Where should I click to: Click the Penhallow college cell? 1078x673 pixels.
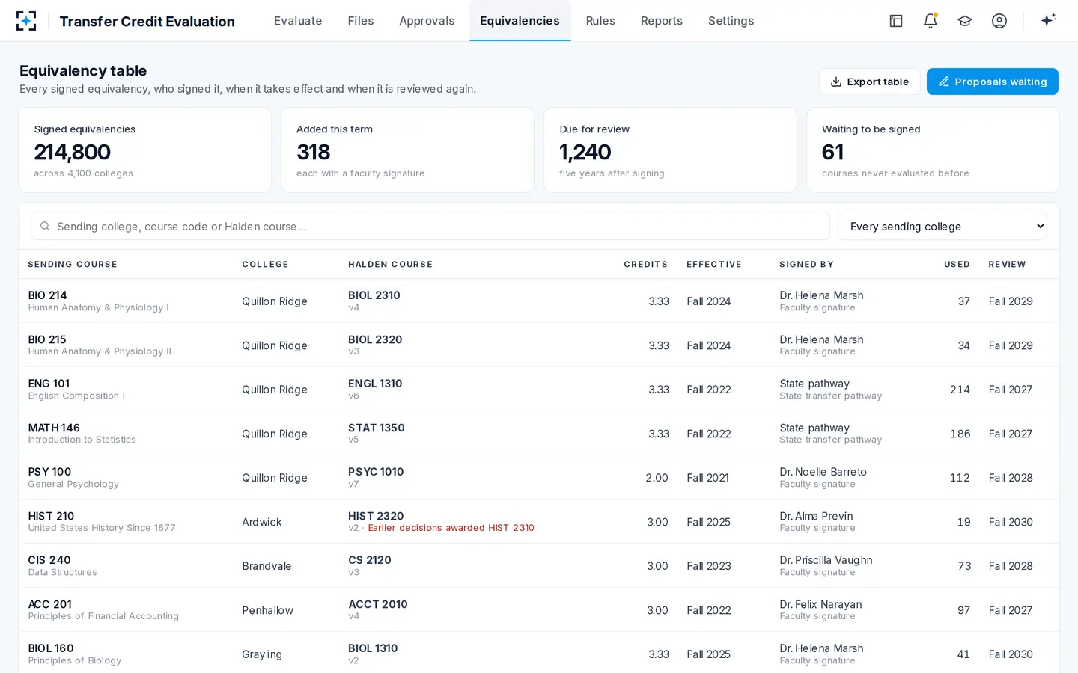[x=267, y=610]
